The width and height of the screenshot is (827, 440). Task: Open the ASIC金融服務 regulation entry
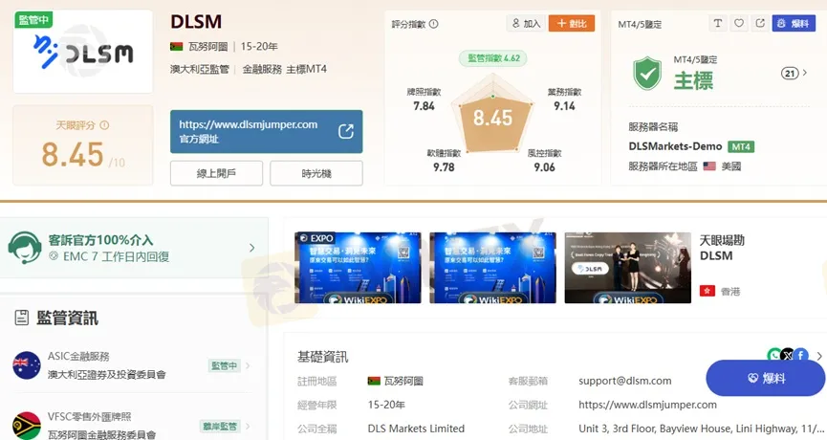(129, 365)
